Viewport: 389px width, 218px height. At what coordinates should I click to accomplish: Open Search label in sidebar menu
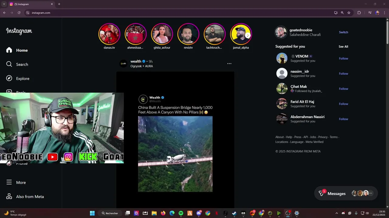tap(22, 64)
